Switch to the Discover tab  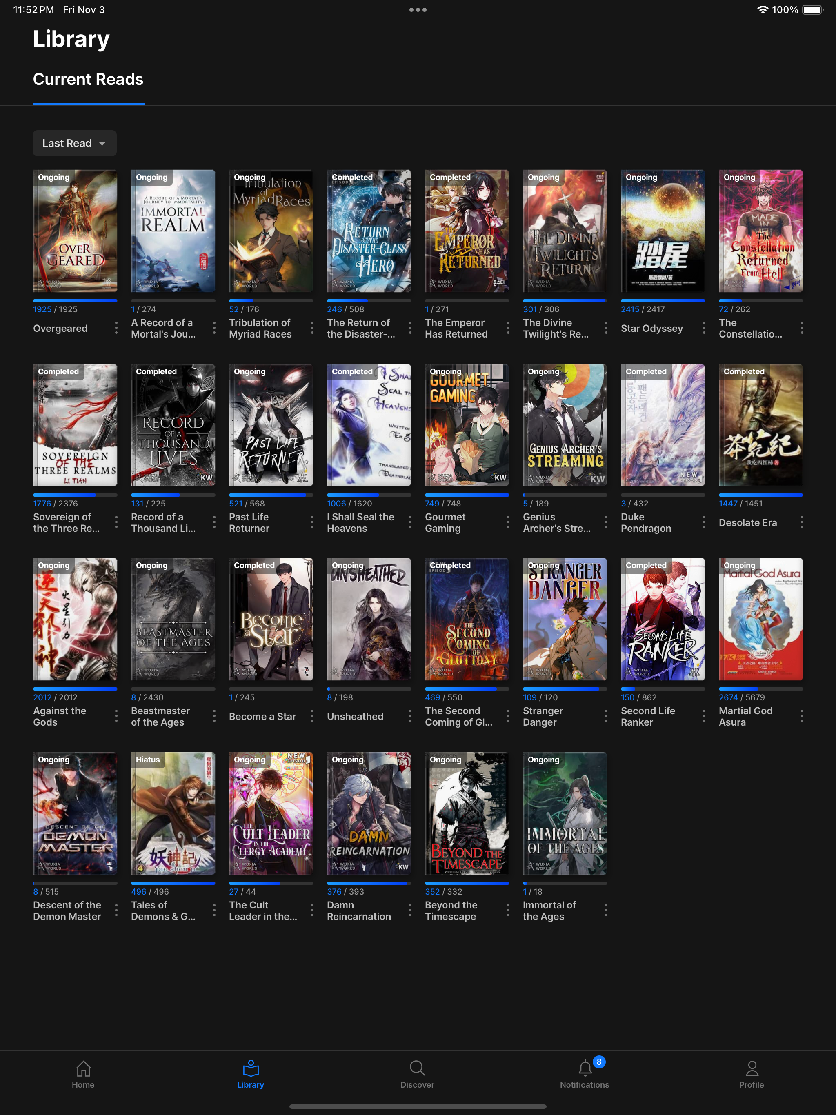pyautogui.click(x=418, y=1074)
